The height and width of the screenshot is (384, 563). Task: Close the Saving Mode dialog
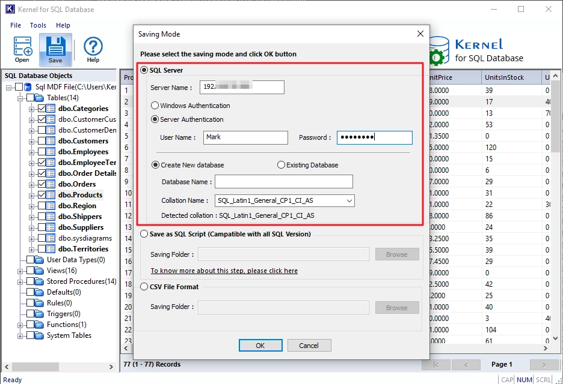click(420, 34)
